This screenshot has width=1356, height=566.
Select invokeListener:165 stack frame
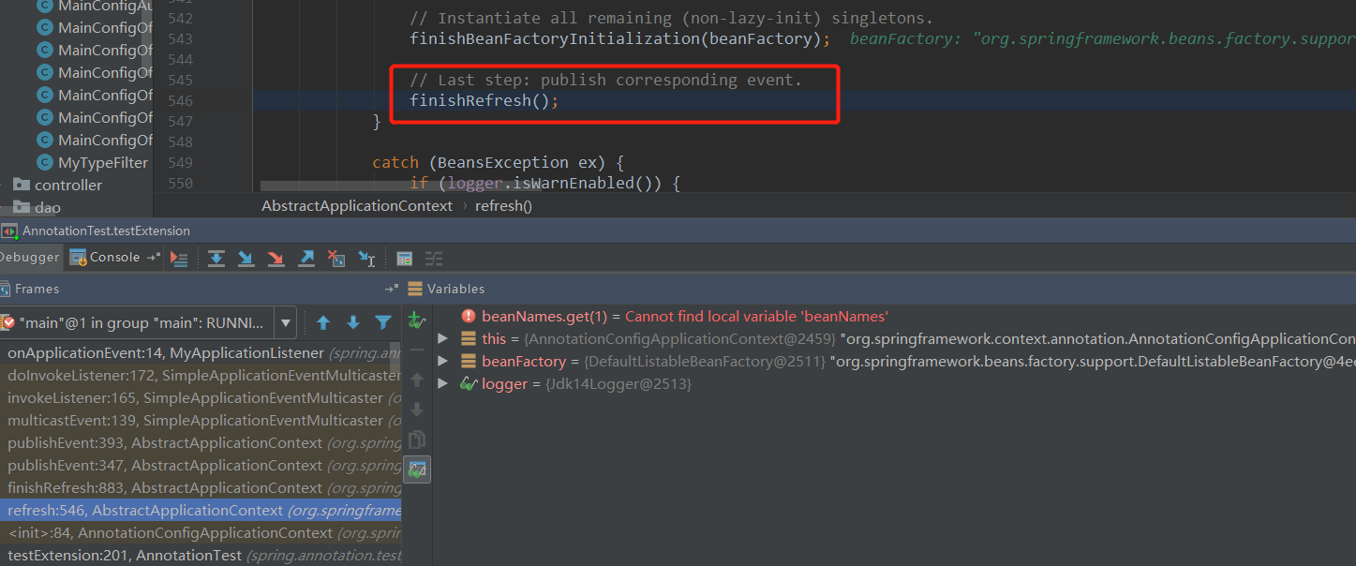pyautogui.click(x=201, y=398)
